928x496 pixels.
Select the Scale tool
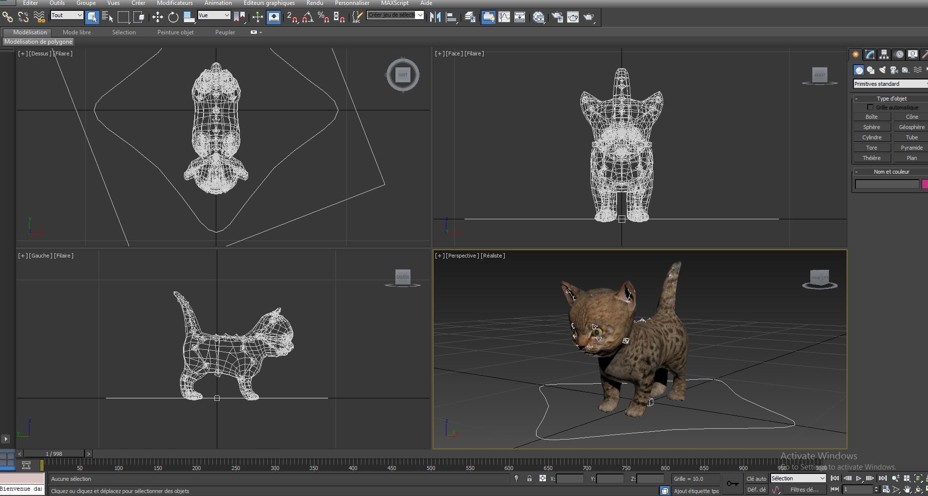point(189,17)
